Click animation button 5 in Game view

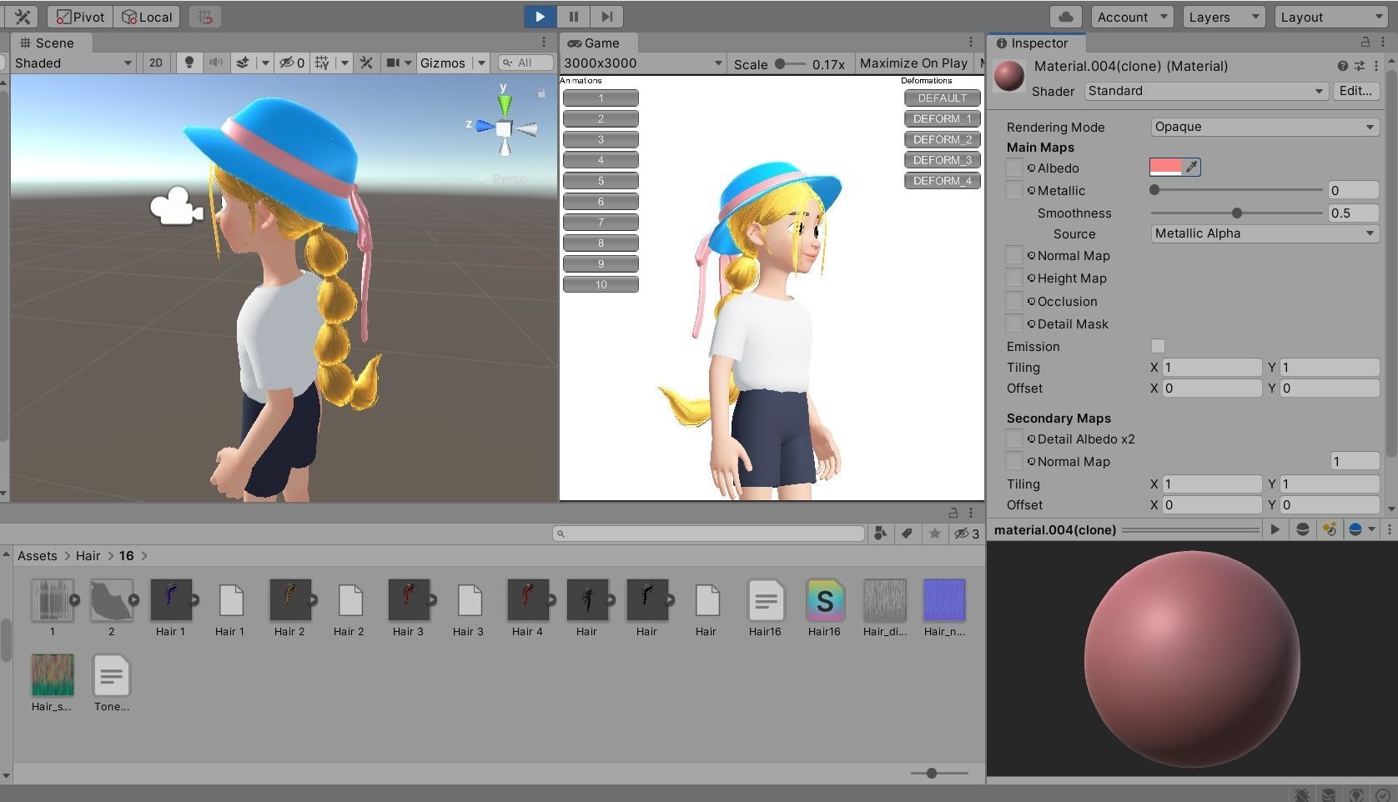click(x=601, y=181)
